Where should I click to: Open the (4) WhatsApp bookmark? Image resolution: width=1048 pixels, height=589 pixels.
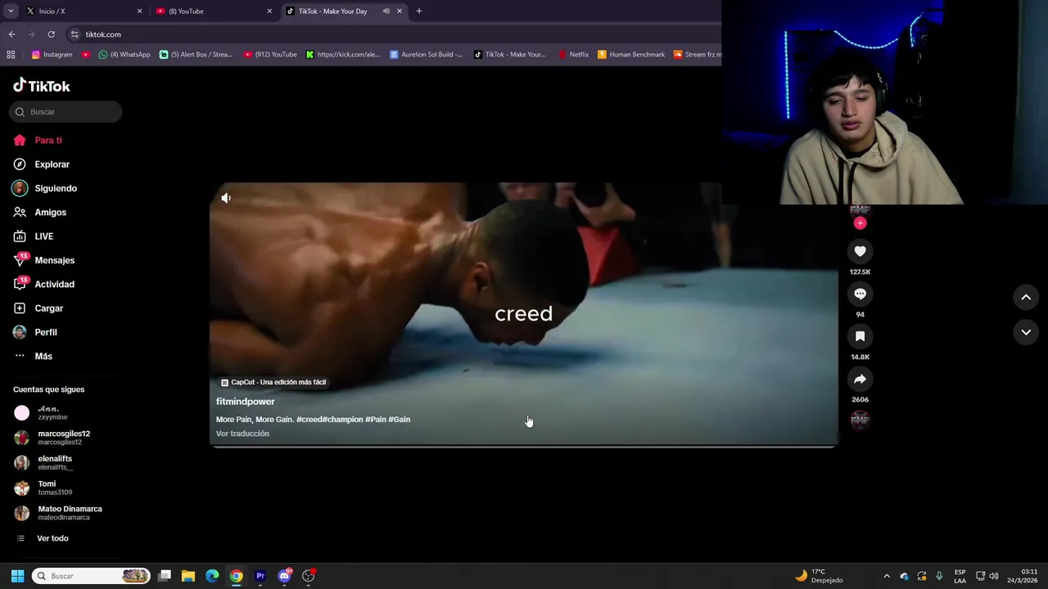[124, 55]
